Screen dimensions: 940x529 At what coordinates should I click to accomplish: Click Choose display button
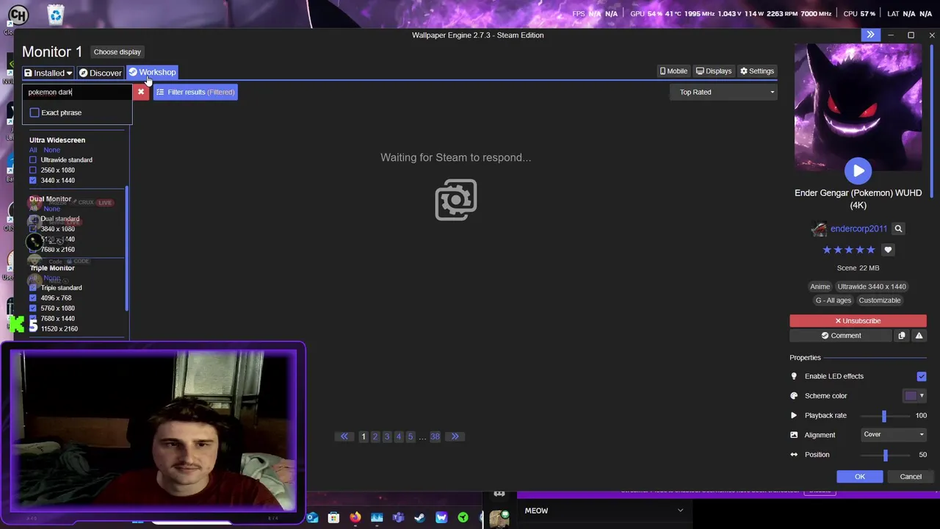[x=117, y=52]
